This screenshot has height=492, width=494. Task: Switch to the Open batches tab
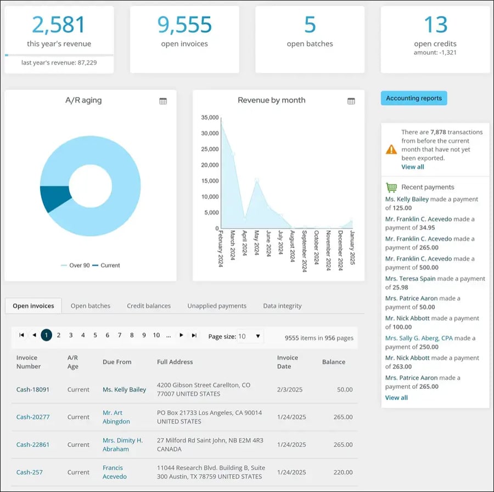pos(90,306)
